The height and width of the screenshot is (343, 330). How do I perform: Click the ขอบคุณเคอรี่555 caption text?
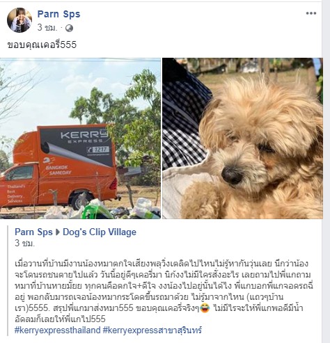click(x=42, y=45)
